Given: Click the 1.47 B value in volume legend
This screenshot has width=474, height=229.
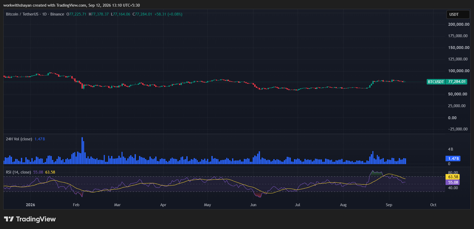Looking at the screenshot, I should [x=39, y=139].
